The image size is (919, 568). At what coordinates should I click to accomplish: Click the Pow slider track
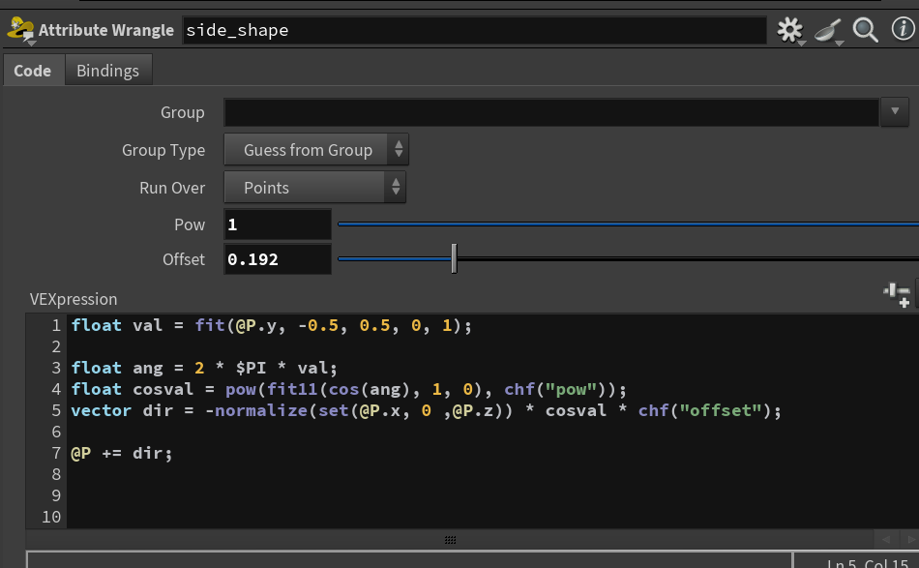[x=628, y=224]
